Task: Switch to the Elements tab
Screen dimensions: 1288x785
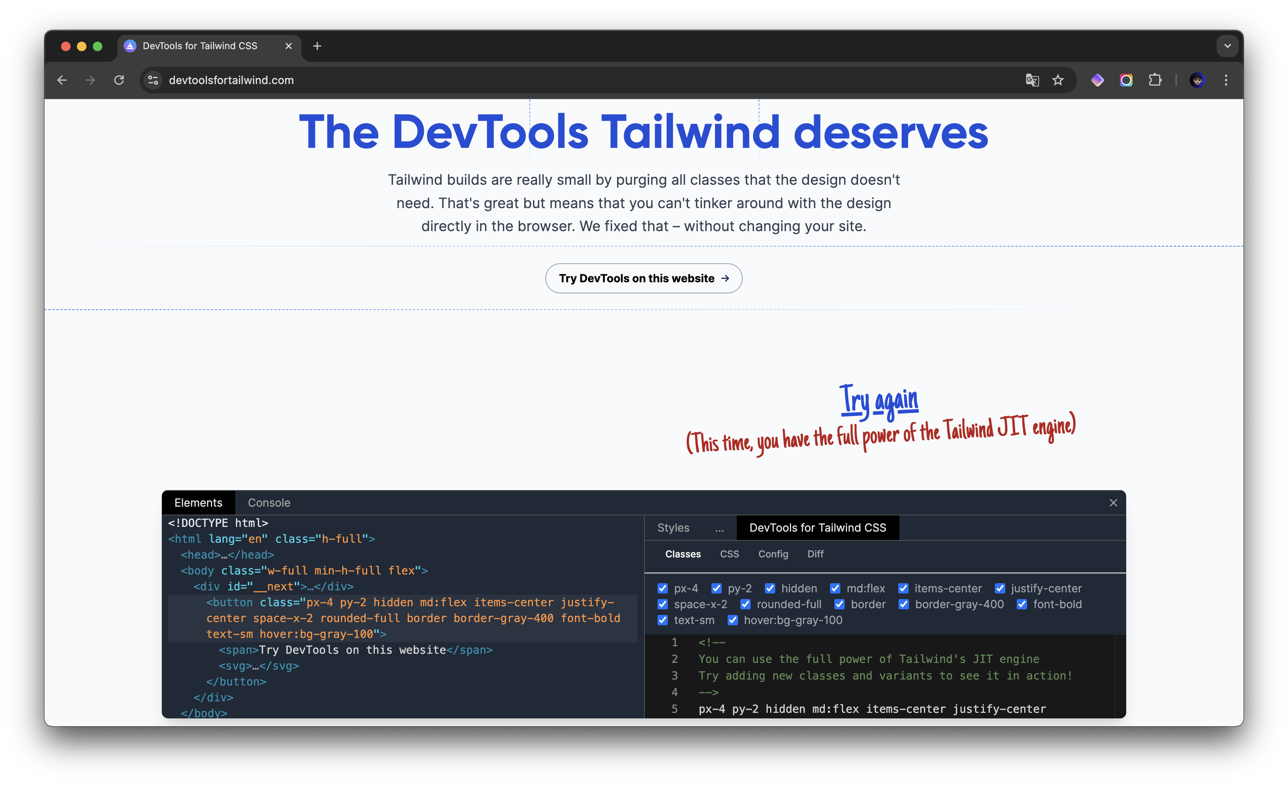Action: pyautogui.click(x=198, y=502)
